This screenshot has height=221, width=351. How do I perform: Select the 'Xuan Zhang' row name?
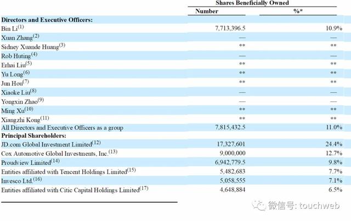pyautogui.click(x=17, y=38)
